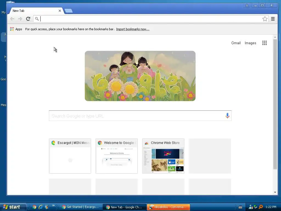Click the page scrollbar up arrow
This screenshot has height=211, width=281.
click(x=275, y=37)
